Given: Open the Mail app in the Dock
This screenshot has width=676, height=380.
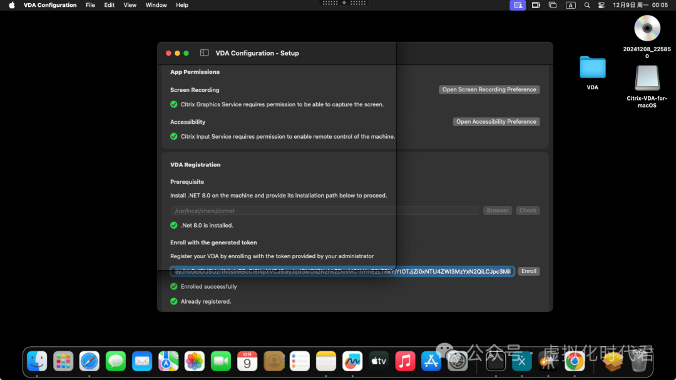Looking at the screenshot, I should 142,361.
